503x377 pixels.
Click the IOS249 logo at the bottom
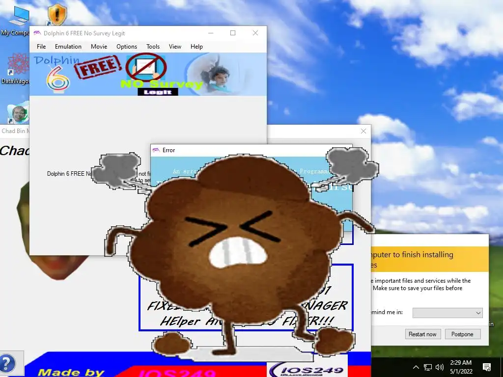307,369
